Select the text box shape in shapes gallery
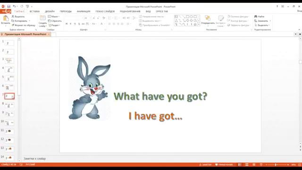Viewport: 302px width, 170px height. pos(176,17)
